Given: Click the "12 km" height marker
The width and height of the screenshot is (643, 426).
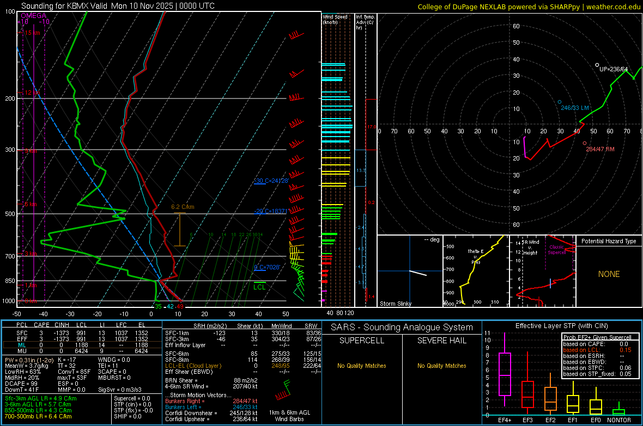Looking at the screenshot, I should [x=32, y=92].
